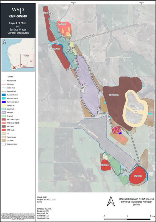Click the 'WRD S 2' map label
156x222 pixels.
pyautogui.click(x=138, y=176)
